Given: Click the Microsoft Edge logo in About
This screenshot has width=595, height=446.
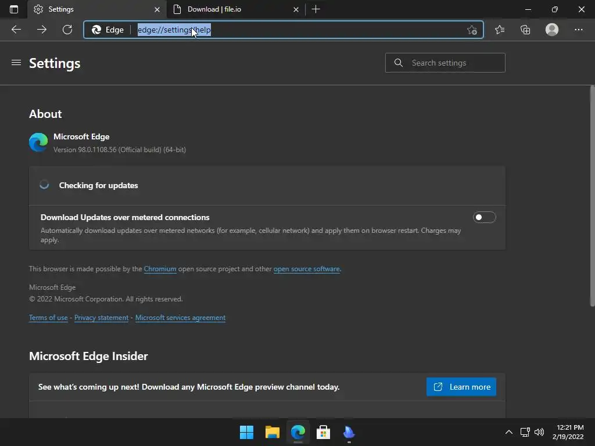Looking at the screenshot, I should pos(38,142).
